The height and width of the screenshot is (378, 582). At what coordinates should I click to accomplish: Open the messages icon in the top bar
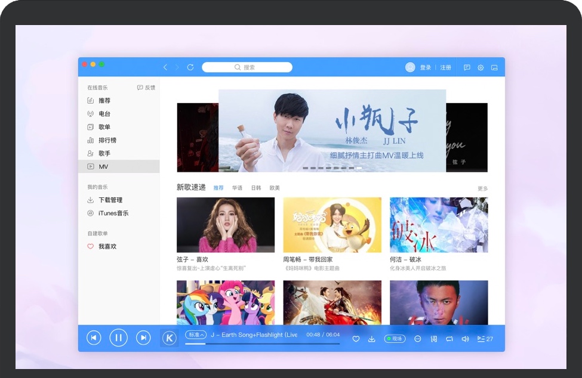pyautogui.click(x=467, y=67)
